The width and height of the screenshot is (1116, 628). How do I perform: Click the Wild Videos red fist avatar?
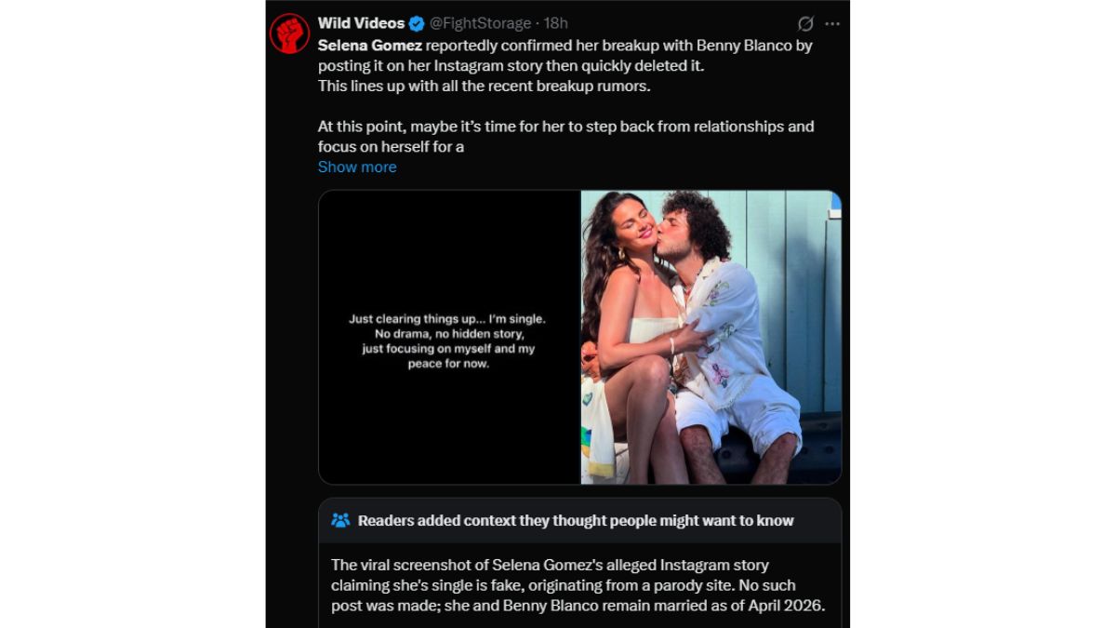point(289,33)
